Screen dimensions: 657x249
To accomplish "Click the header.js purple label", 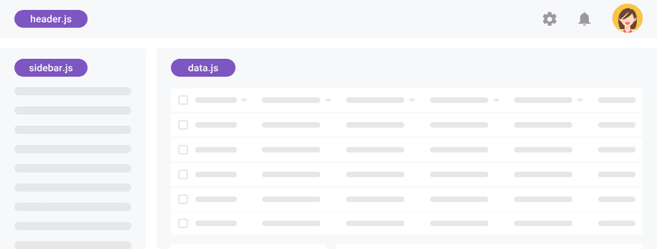I will [x=51, y=19].
